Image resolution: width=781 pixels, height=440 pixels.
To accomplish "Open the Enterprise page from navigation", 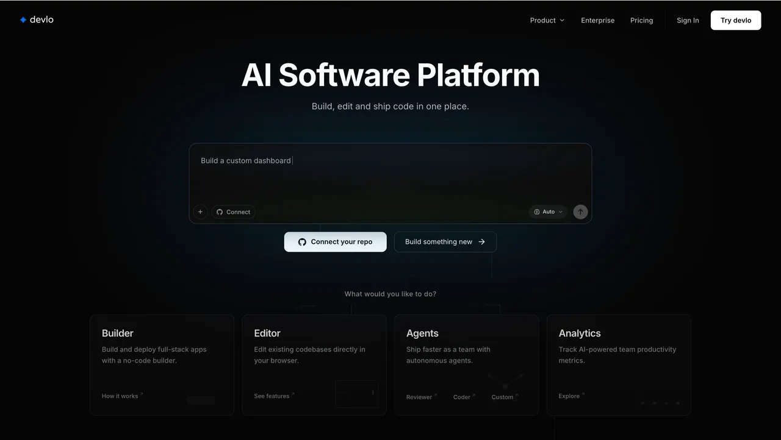I will click(597, 20).
